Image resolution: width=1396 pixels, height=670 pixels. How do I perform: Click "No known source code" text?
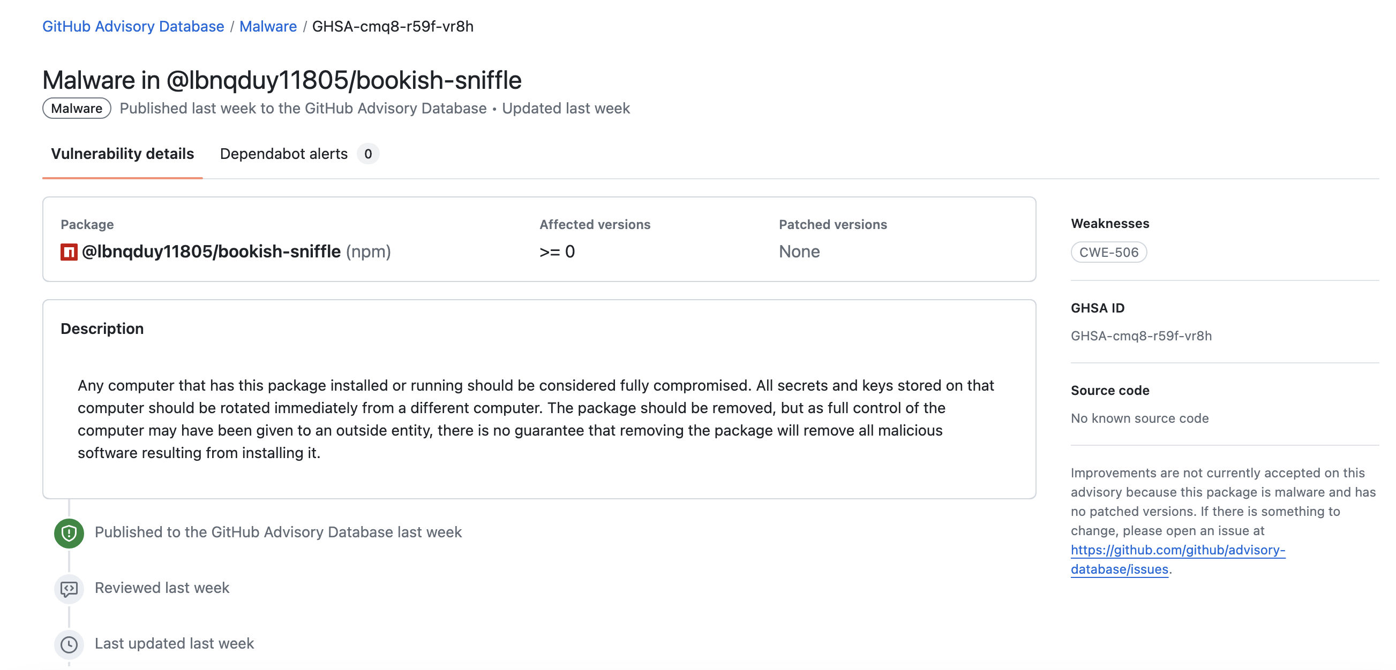pos(1139,418)
